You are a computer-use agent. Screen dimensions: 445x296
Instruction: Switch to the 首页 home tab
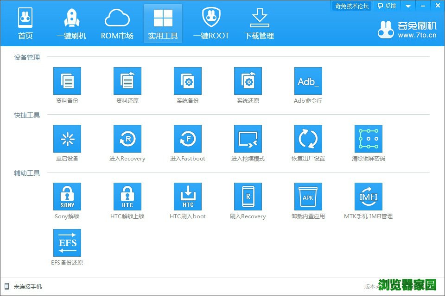[25, 23]
